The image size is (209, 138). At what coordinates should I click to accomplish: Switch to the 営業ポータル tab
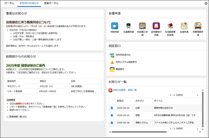coord(51,3)
